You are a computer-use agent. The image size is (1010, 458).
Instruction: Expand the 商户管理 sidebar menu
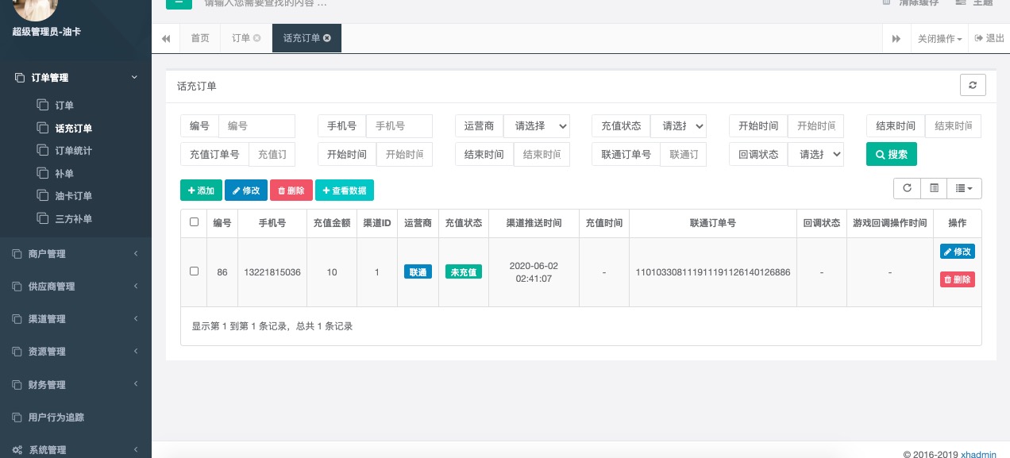(x=75, y=254)
